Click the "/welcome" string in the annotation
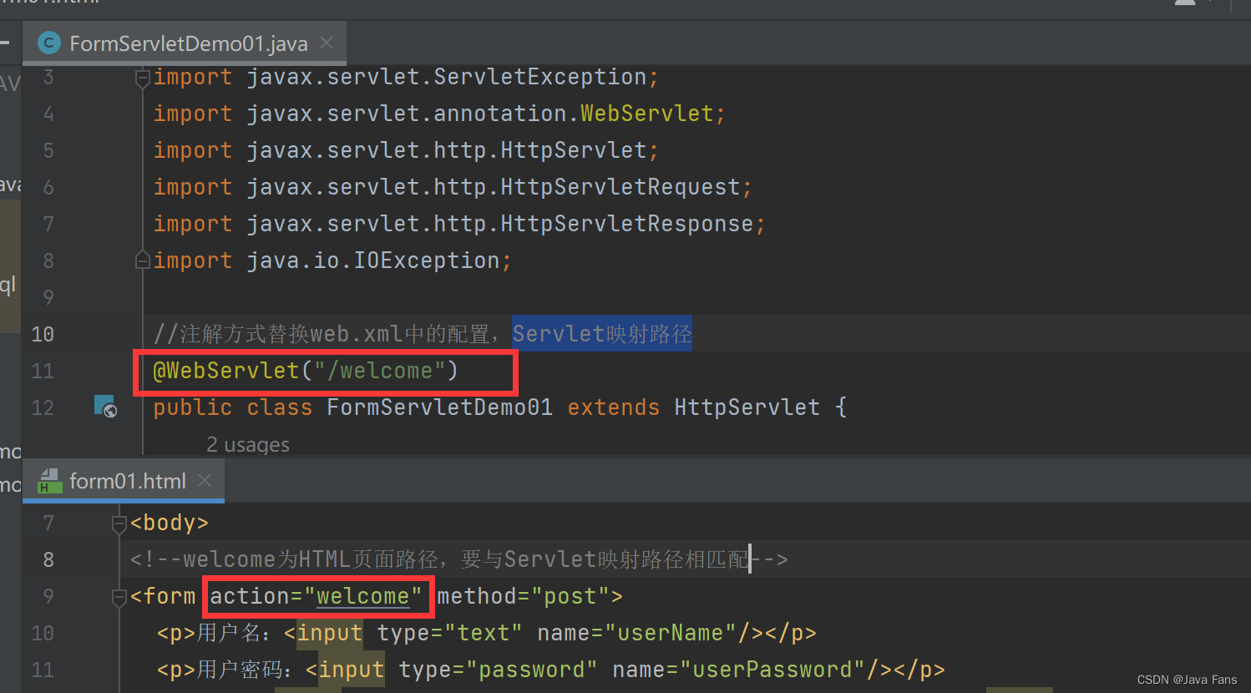 coord(379,371)
